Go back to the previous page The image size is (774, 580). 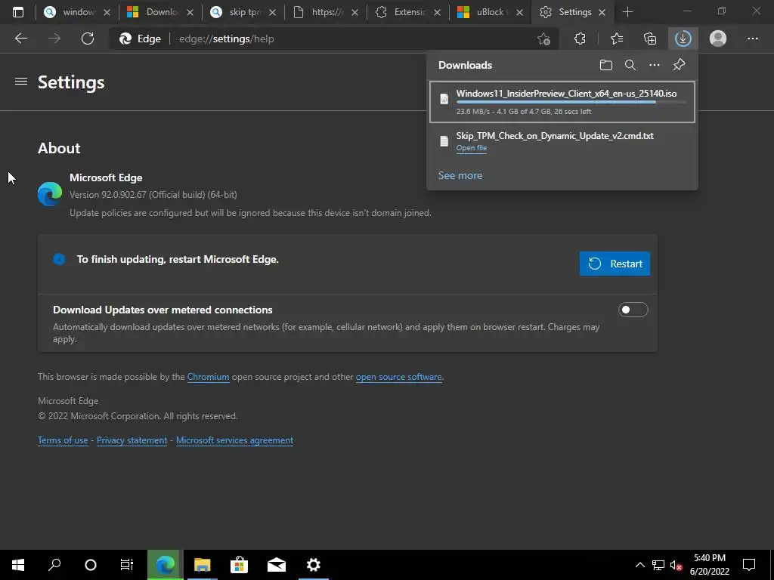[x=20, y=39]
